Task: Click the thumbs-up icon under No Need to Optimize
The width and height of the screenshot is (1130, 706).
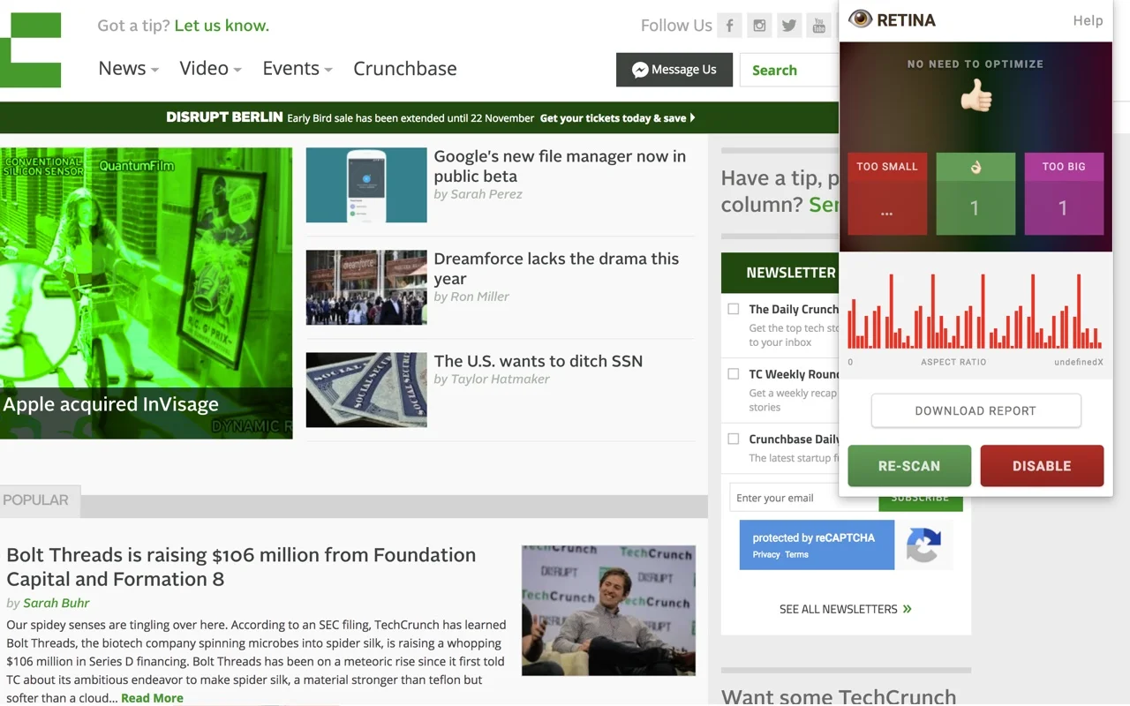Action: [x=976, y=95]
